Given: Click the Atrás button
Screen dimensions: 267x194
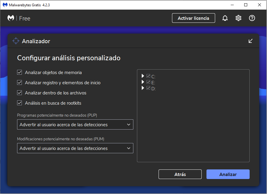Looking at the screenshot, I should [180, 174].
